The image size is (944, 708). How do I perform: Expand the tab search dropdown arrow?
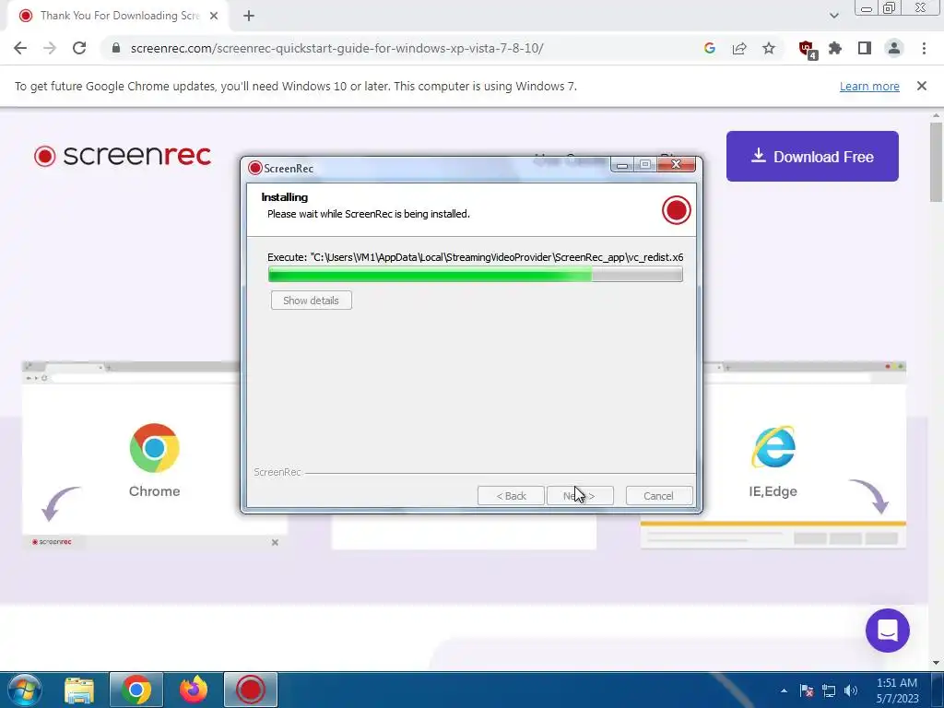[x=833, y=16]
